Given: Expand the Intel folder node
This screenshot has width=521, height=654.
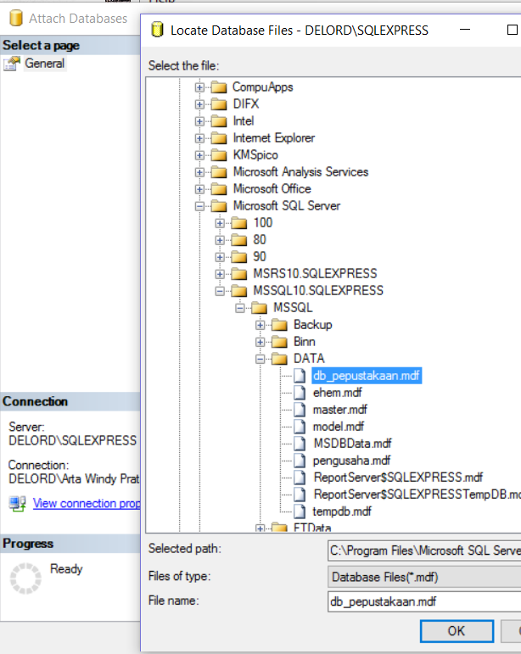Looking at the screenshot, I should tap(199, 121).
